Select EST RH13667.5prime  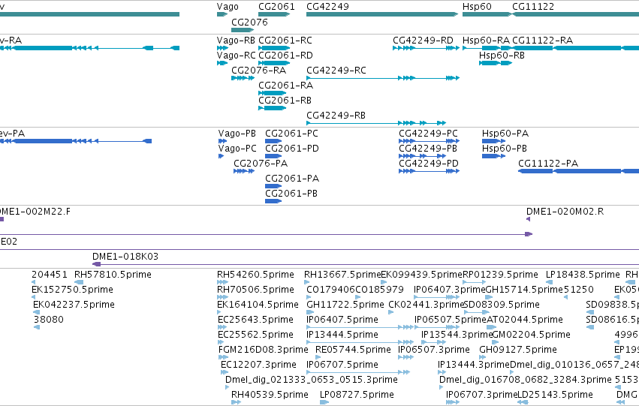point(342,275)
